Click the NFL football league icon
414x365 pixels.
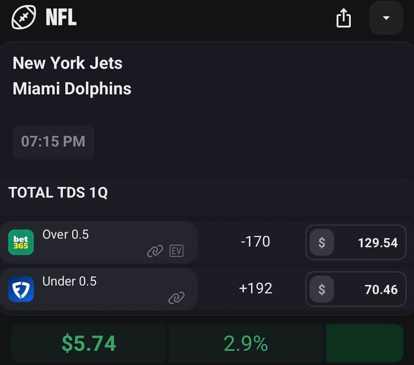tap(22, 18)
